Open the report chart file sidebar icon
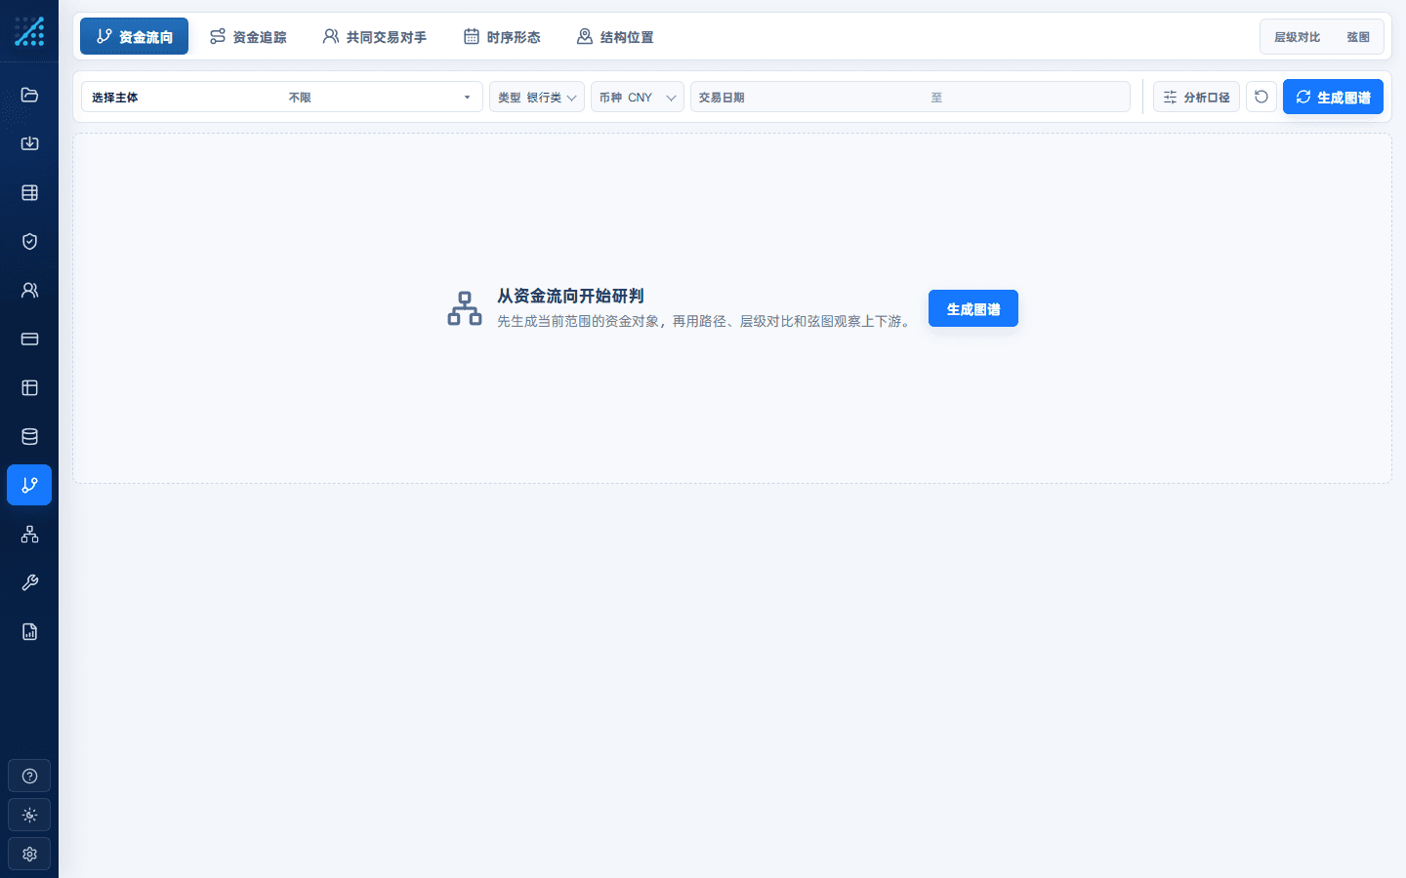This screenshot has width=1406, height=878. coord(29,631)
